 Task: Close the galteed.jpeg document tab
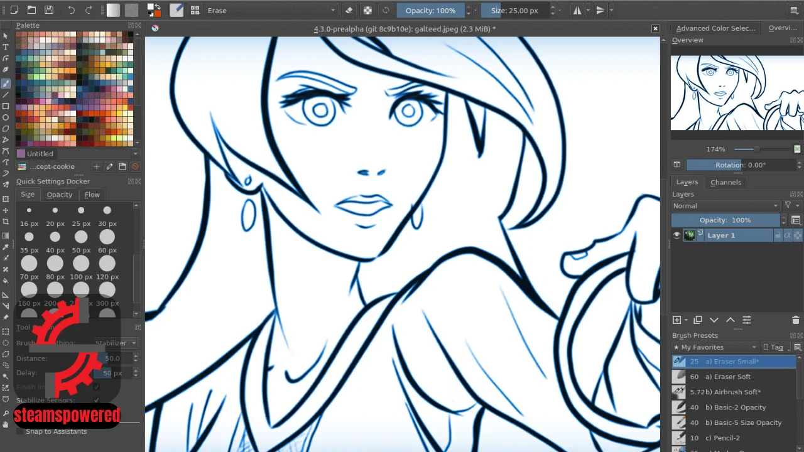tap(655, 28)
